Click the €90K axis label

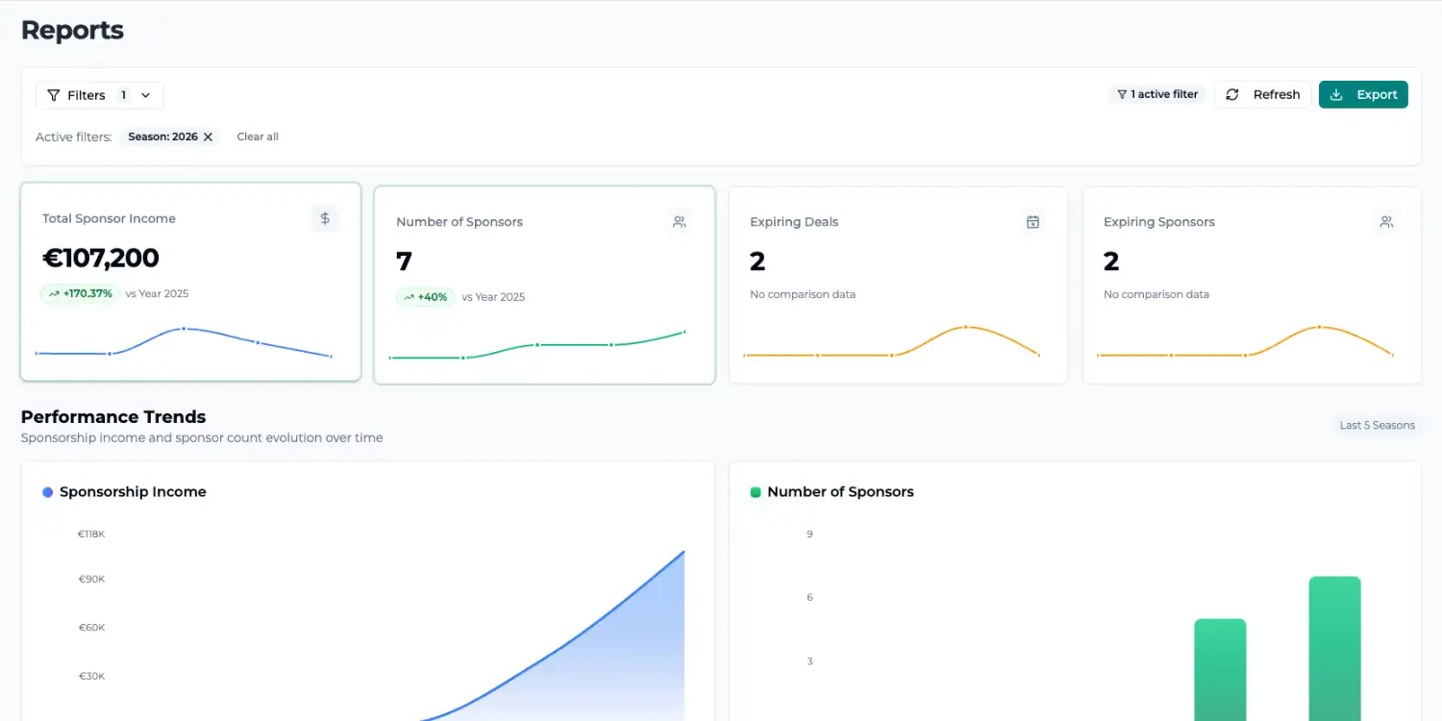point(91,579)
